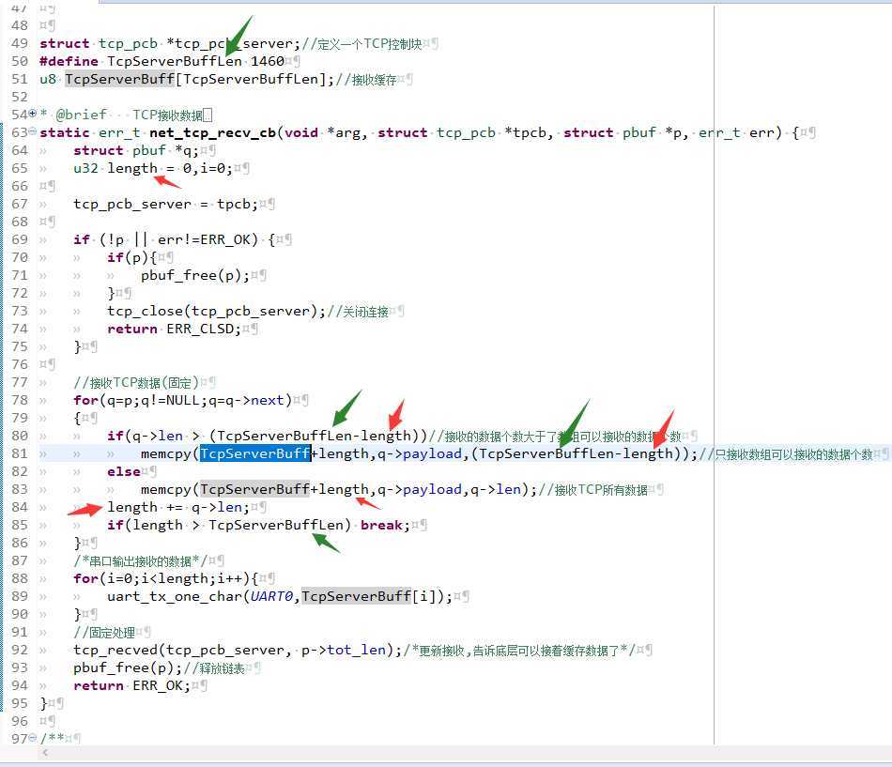This screenshot has height=767, width=892.
Task: Click UART0 argument on line 89
Action: tap(271, 596)
